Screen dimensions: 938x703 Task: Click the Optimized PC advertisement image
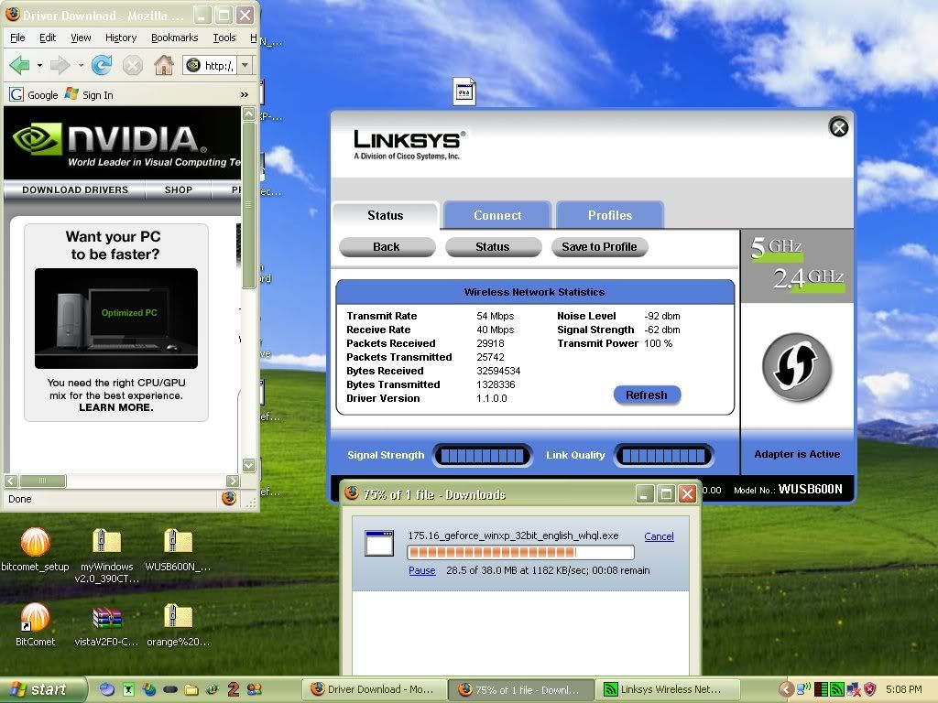point(116,319)
